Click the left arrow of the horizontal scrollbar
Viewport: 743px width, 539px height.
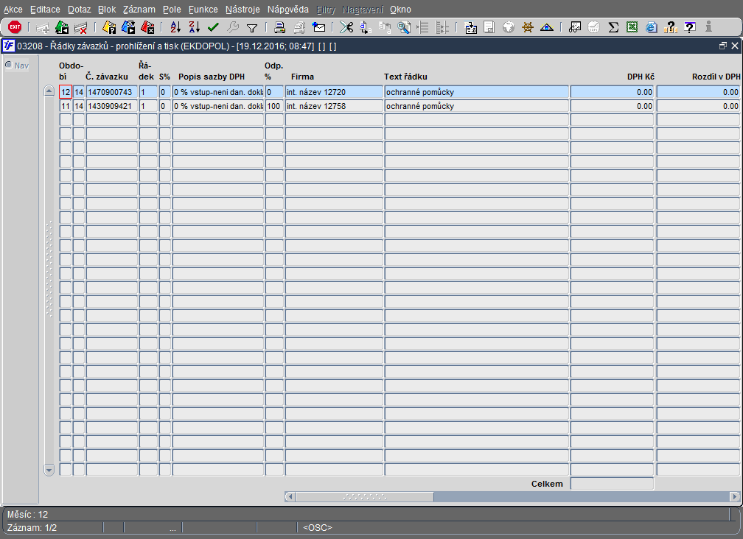point(290,496)
